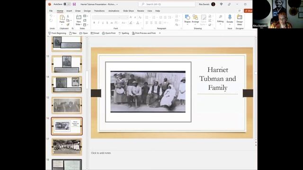Viewport: 303px width, 170px height.
Task: Click Email in quick access toolbar
Action: click(x=95, y=33)
